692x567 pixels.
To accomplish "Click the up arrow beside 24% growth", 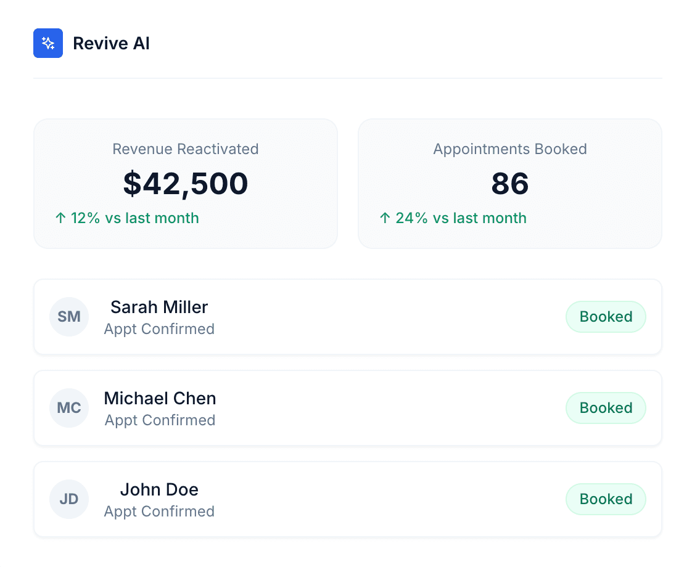I will tap(384, 218).
